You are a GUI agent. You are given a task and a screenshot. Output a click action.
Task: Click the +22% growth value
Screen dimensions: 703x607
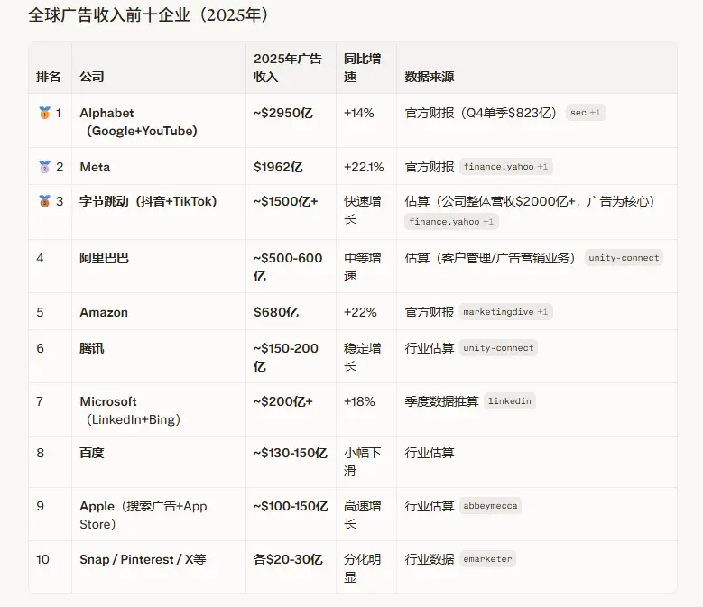click(360, 312)
